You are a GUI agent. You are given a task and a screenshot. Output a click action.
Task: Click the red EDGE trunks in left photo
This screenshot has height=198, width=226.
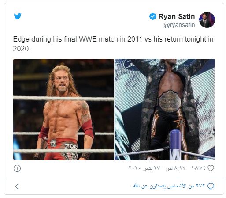click(62, 149)
